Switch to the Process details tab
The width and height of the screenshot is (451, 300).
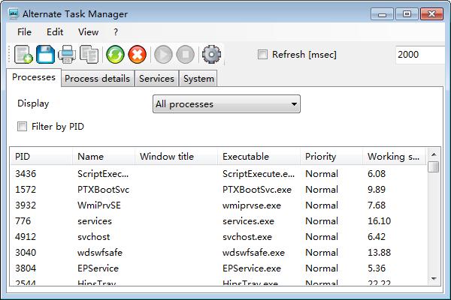pos(97,78)
